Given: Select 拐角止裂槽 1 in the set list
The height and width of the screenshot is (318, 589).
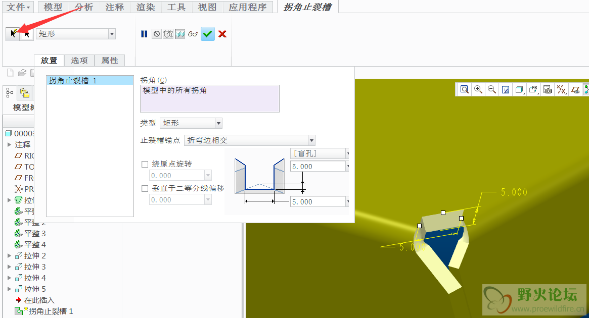Looking at the screenshot, I should point(90,81).
